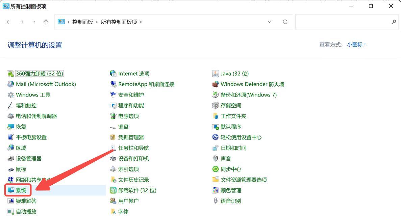Open the 设备管理器 icon
Image resolution: width=401 pixels, height=216 pixels.
(10, 159)
